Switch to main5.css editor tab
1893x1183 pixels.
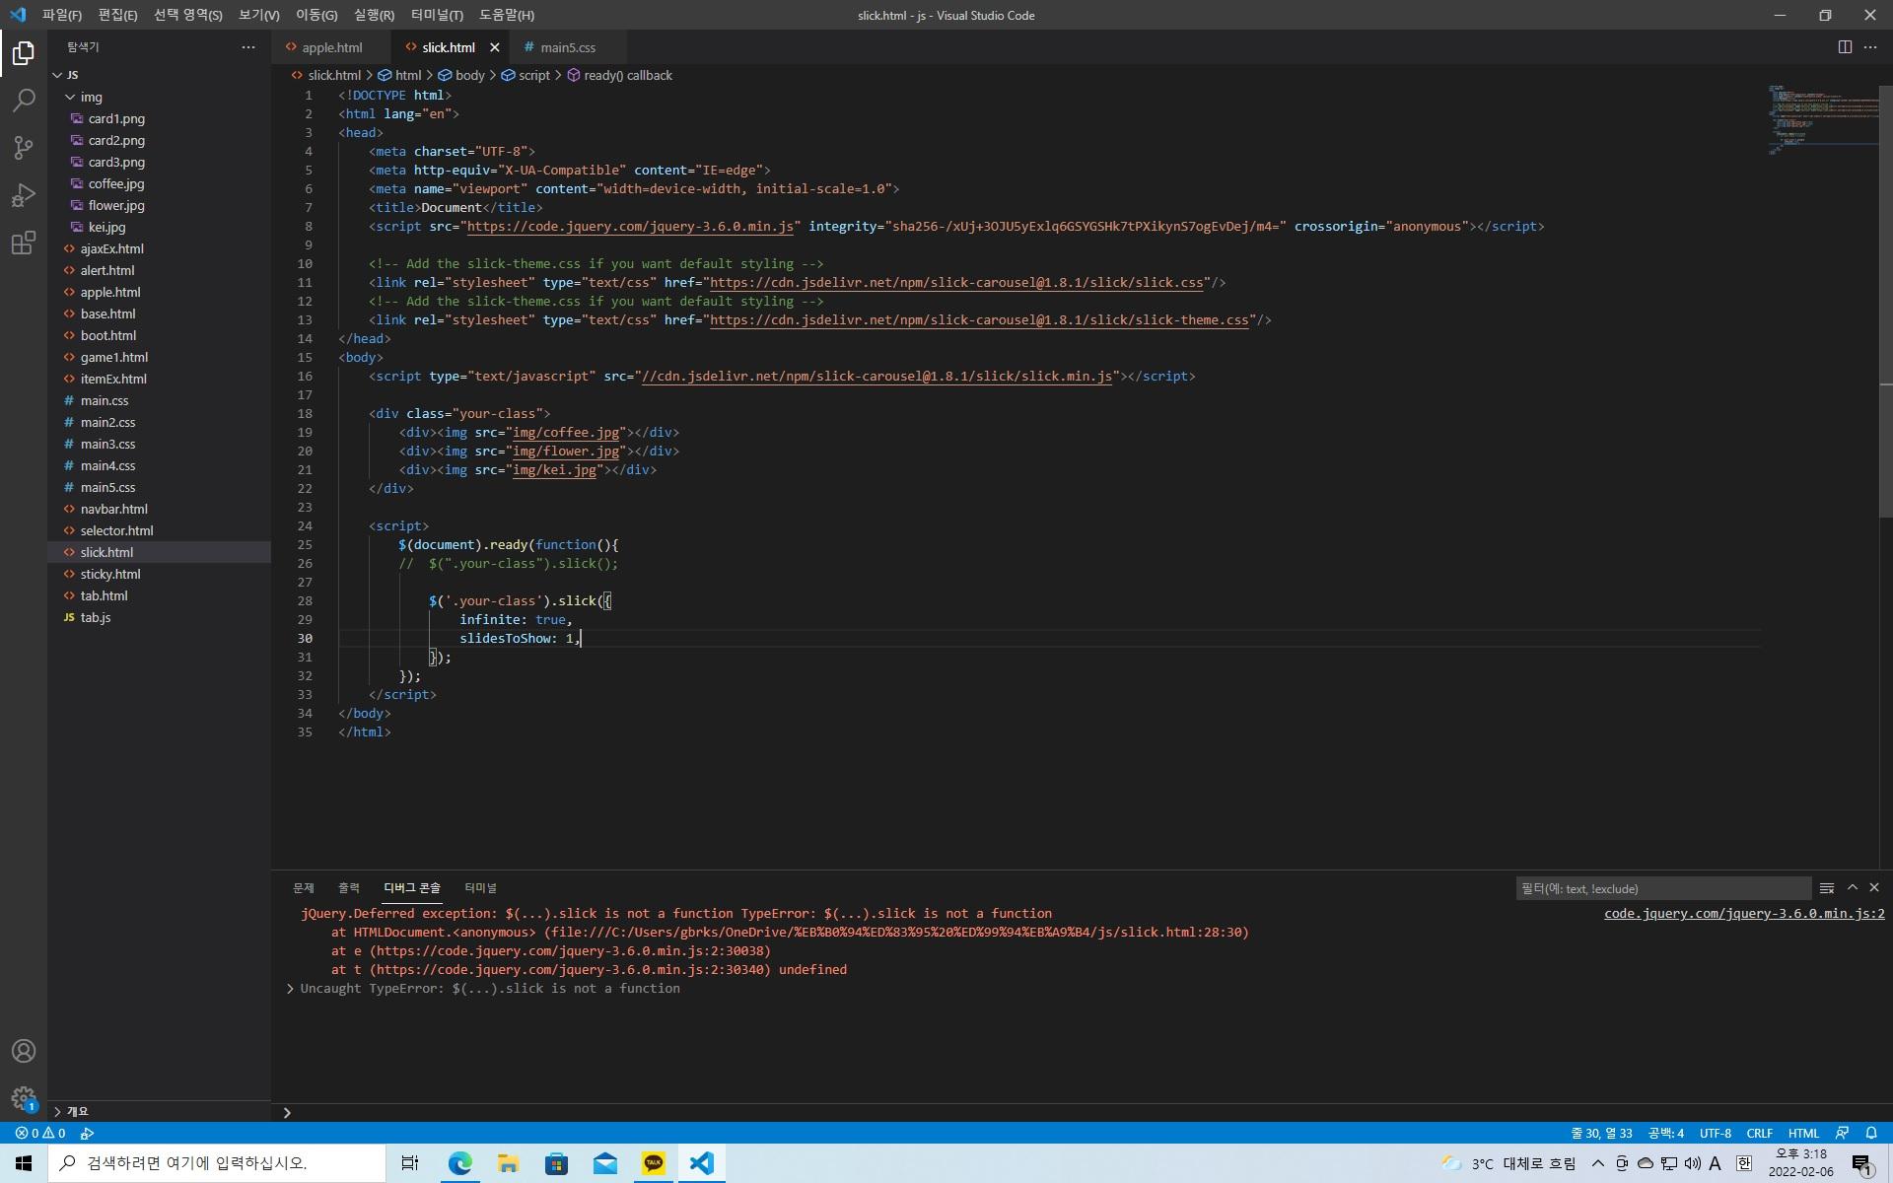[568, 47]
